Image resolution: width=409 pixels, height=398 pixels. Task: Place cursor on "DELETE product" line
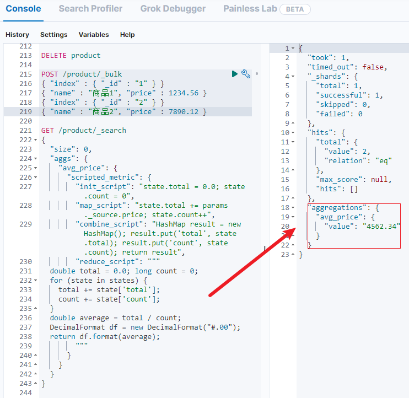[x=71, y=56]
